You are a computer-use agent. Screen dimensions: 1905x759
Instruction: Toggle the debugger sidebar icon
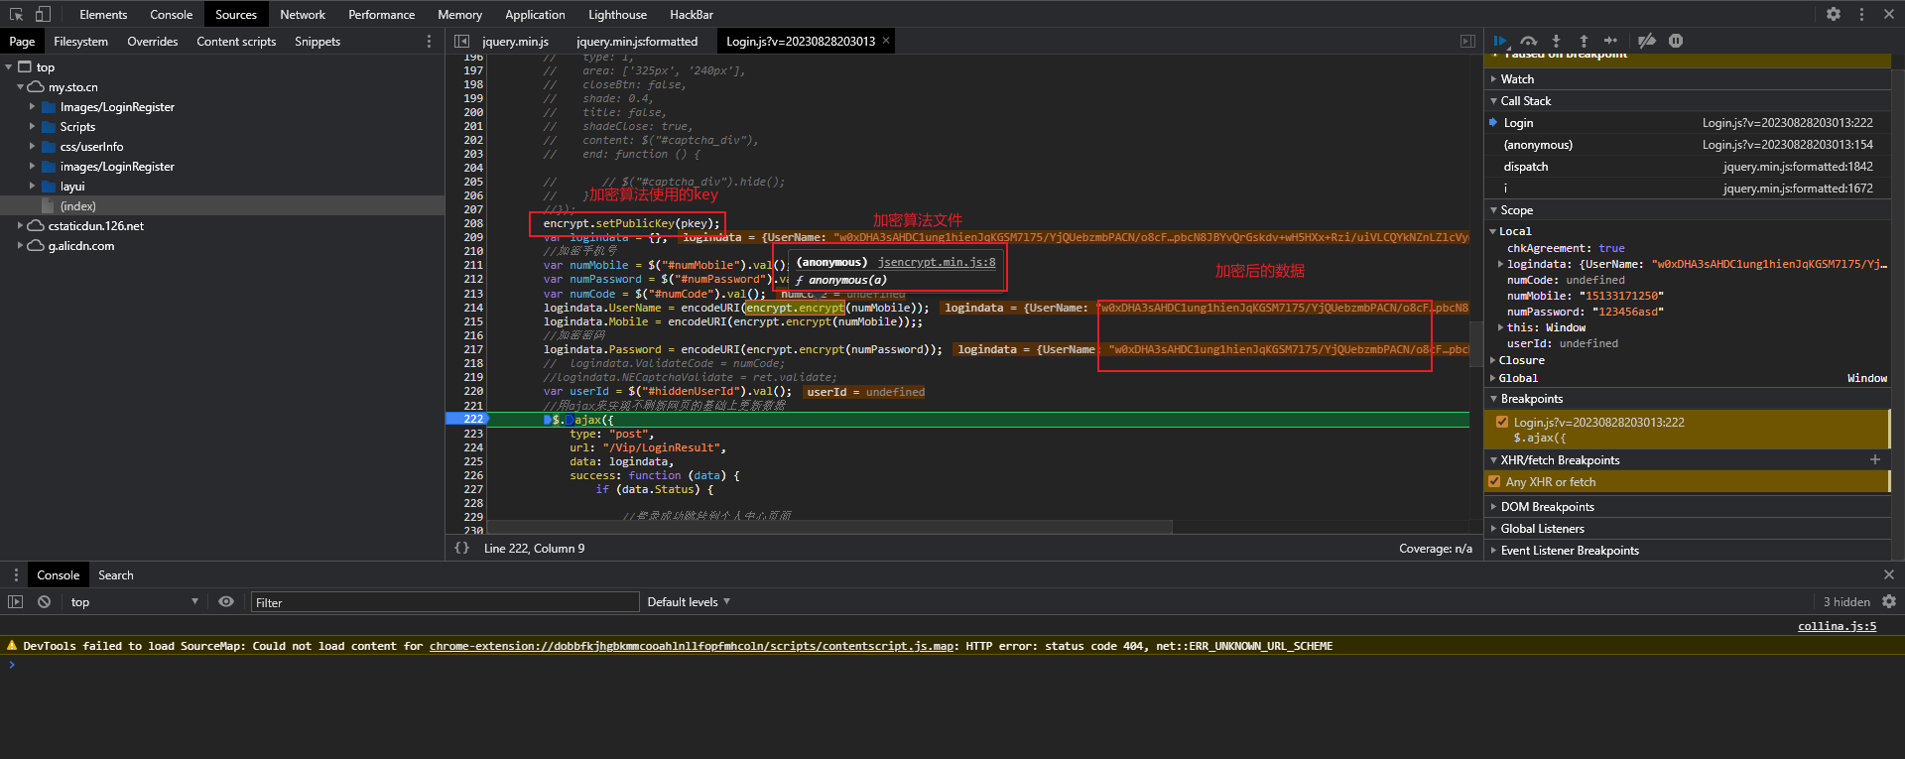pos(1467,41)
